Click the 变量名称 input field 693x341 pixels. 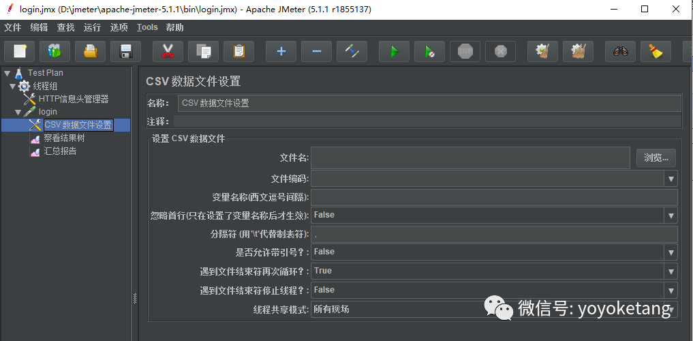coord(494,197)
